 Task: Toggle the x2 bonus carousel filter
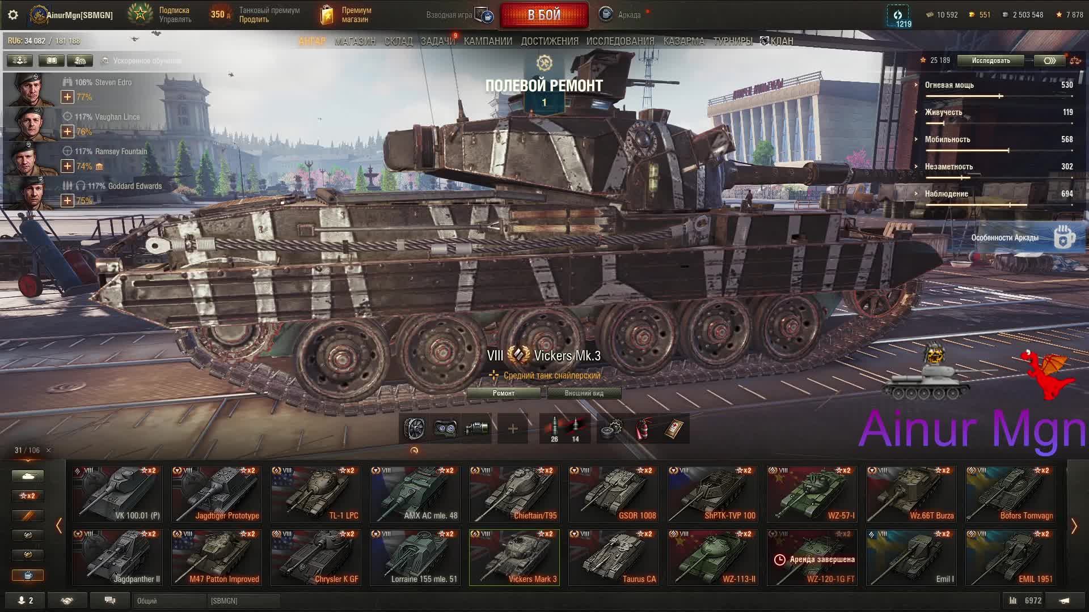(28, 496)
